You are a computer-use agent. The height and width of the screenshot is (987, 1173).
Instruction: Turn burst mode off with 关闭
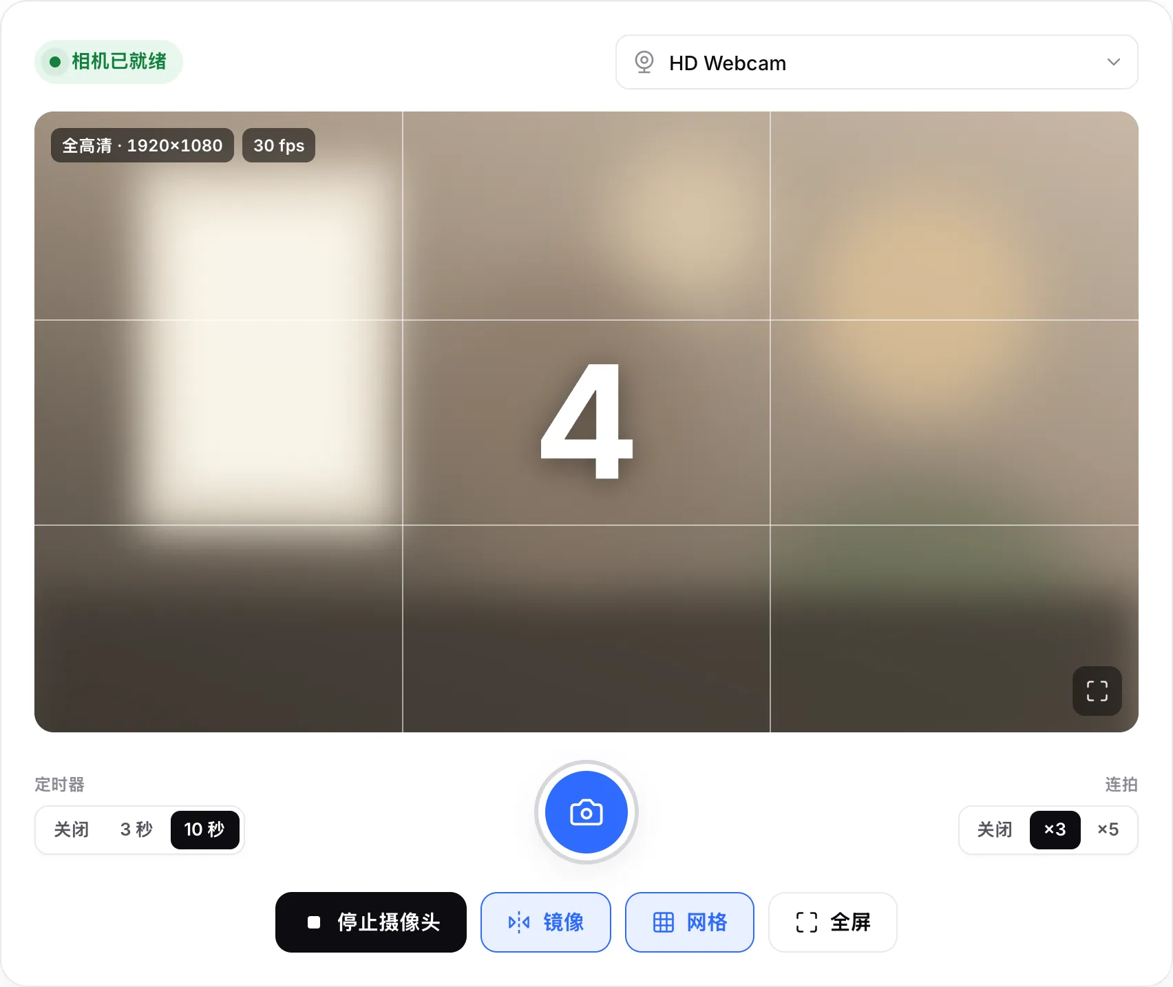[x=995, y=830]
